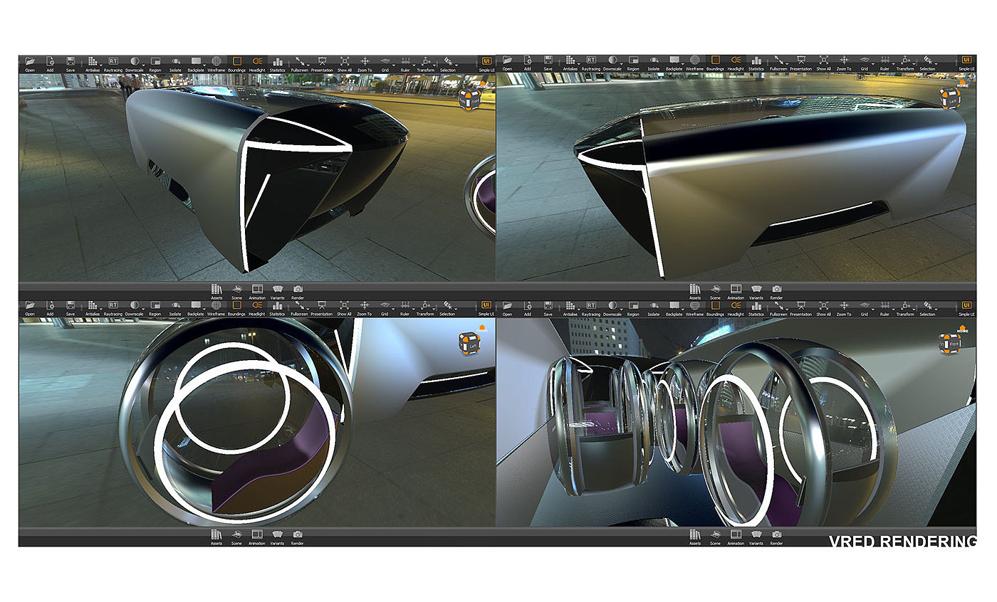Toggle Simple UI in the top-left window

pos(487,62)
